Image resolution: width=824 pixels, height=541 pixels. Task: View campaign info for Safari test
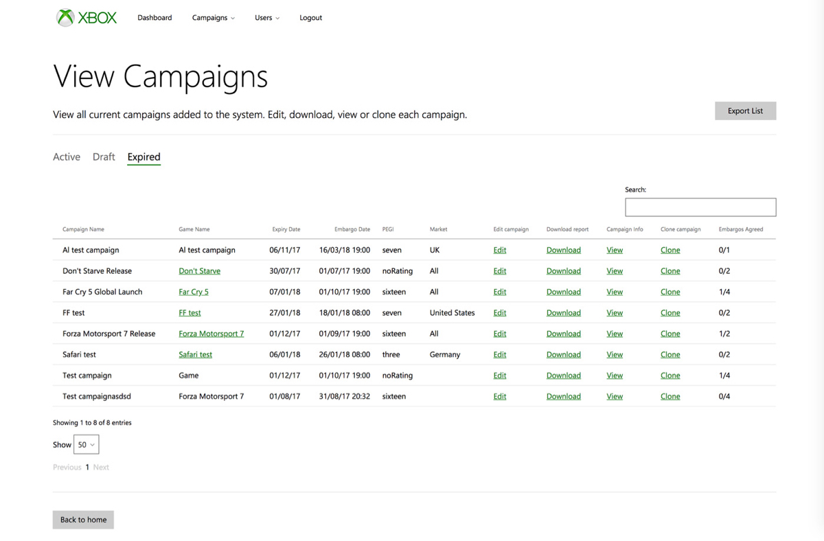pos(615,355)
